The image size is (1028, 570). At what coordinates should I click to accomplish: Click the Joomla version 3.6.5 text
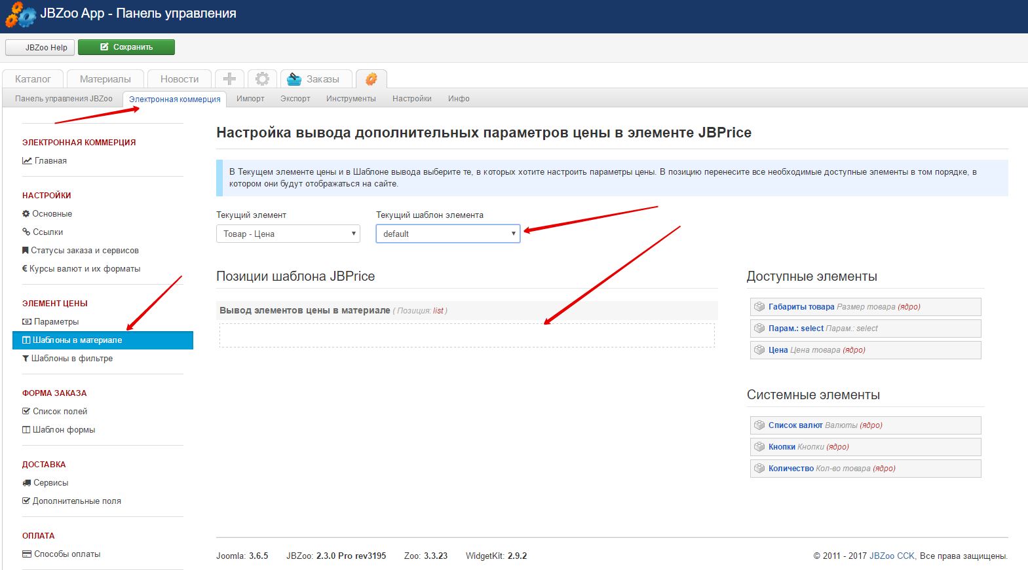pos(242,556)
